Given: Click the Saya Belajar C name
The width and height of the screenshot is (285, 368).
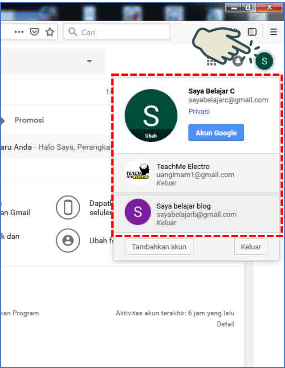Looking at the screenshot, I should pos(212,91).
